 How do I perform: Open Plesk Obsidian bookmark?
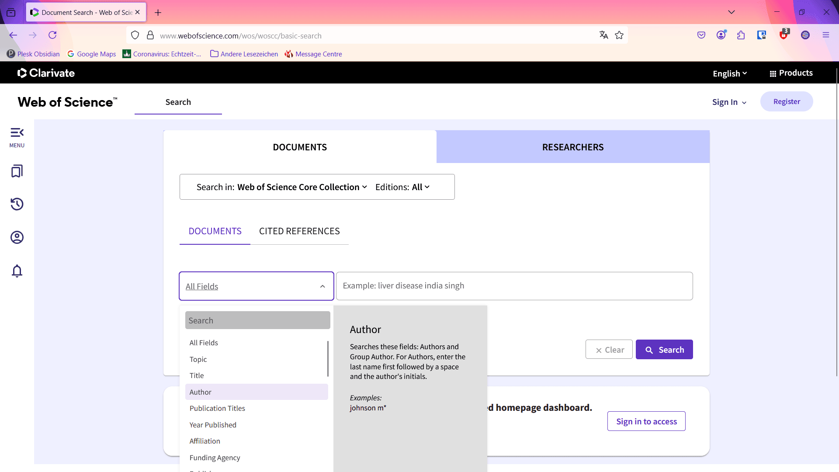point(33,54)
